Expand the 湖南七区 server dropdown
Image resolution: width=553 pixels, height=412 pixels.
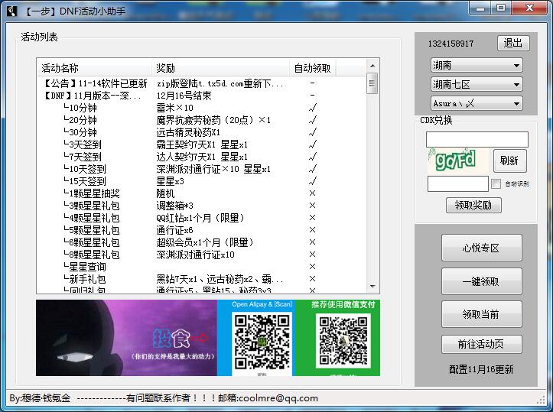pos(476,84)
